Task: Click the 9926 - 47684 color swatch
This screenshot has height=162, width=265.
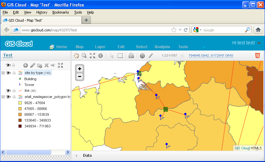Action: [20, 103]
